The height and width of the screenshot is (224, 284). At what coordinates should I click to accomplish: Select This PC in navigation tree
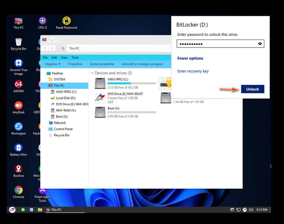click(x=64, y=85)
